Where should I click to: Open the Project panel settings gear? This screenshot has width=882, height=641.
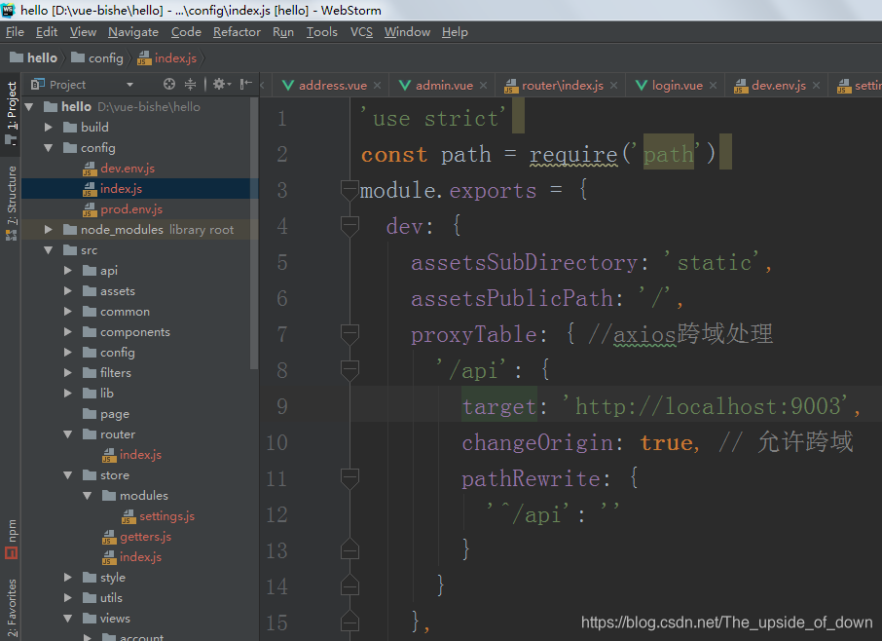coord(220,85)
